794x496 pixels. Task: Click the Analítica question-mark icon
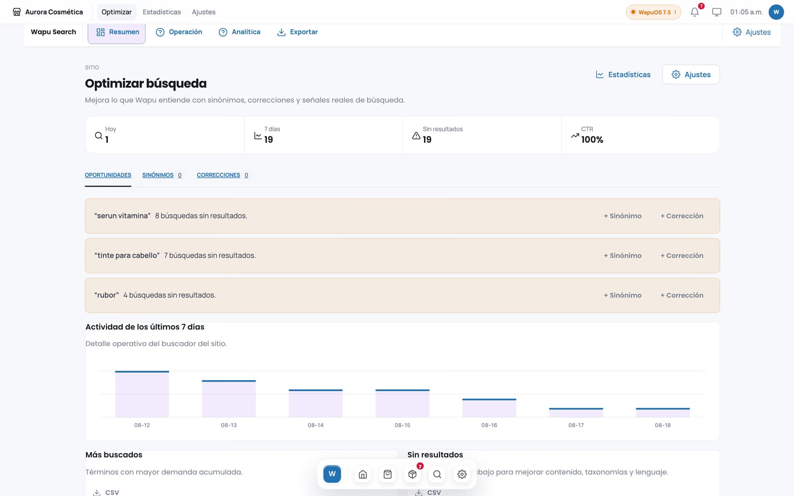click(x=223, y=32)
